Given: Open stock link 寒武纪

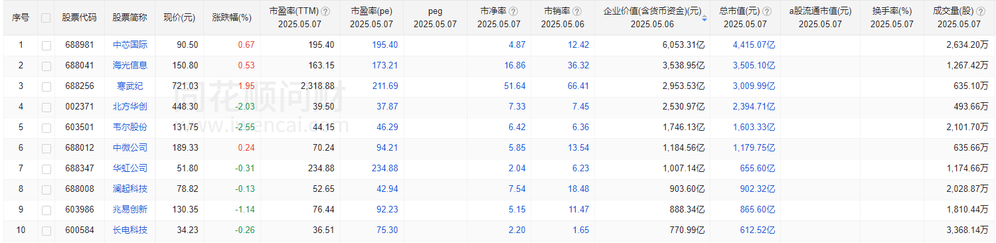Looking at the screenshot, I should click(129, 86).
